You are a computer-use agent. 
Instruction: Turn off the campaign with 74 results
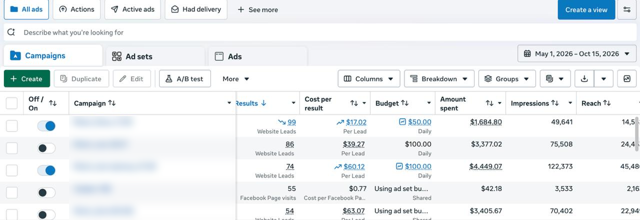coord(46,170)
